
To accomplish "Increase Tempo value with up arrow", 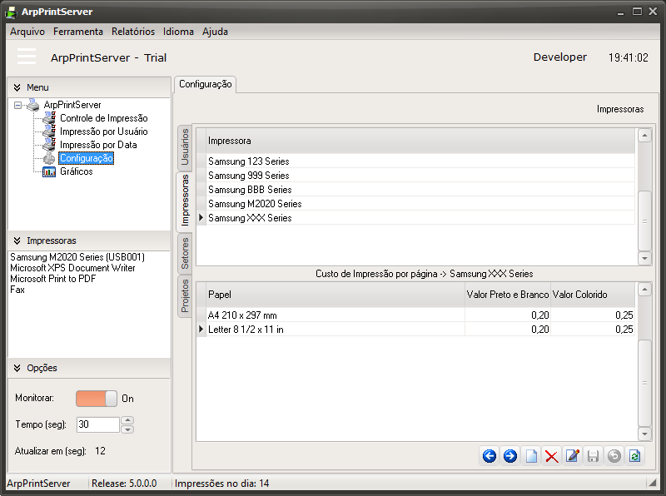I will click(x=127, y=420).
